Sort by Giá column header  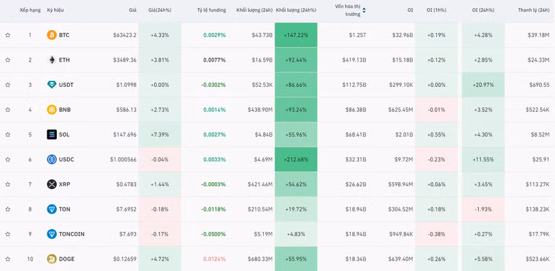pyautogui.click(x=133, y=10)
